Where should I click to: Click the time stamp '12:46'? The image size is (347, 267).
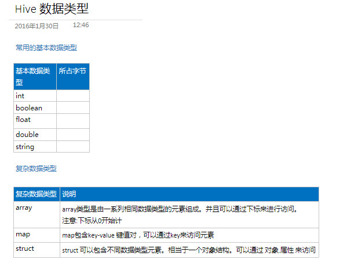pyautogui.click(x=81, y=25)
